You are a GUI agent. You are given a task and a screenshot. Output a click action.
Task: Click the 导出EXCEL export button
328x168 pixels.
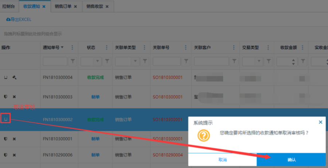(x=19, y=19)
